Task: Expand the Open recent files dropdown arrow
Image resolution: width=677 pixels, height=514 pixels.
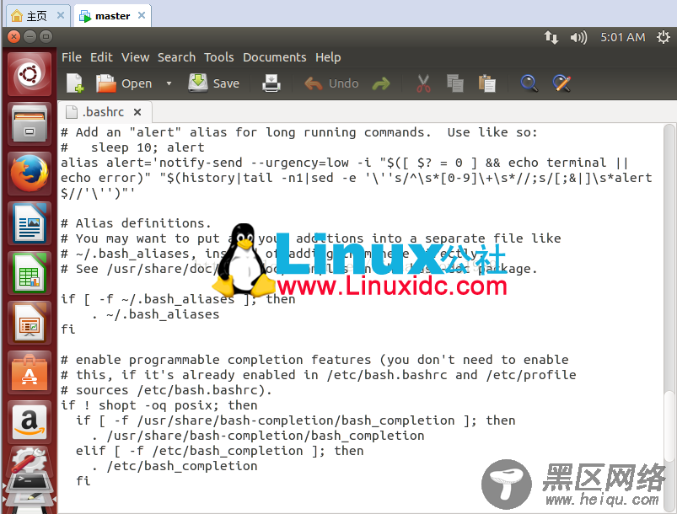Action: point(169,83)
